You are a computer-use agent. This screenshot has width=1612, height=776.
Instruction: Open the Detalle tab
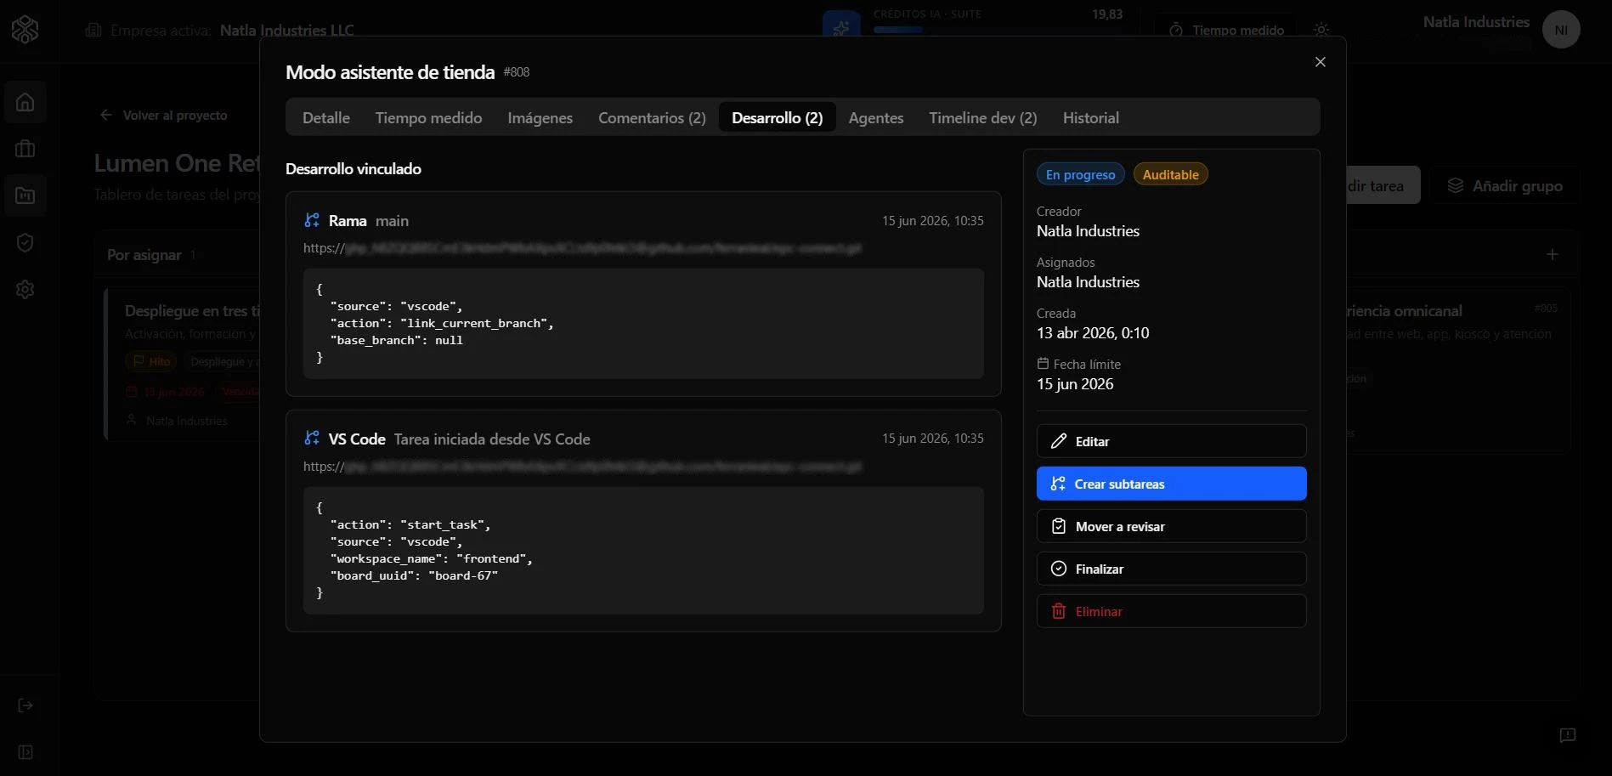pos(326,117)
